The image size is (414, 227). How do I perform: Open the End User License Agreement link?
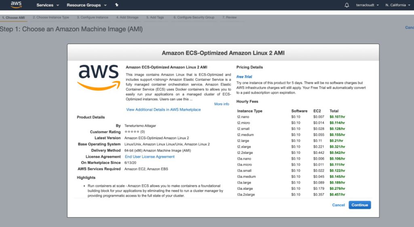pos(150,157)
